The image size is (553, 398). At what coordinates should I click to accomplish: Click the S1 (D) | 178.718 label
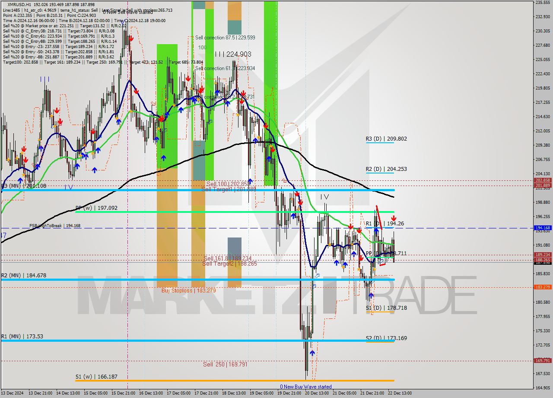386,308
